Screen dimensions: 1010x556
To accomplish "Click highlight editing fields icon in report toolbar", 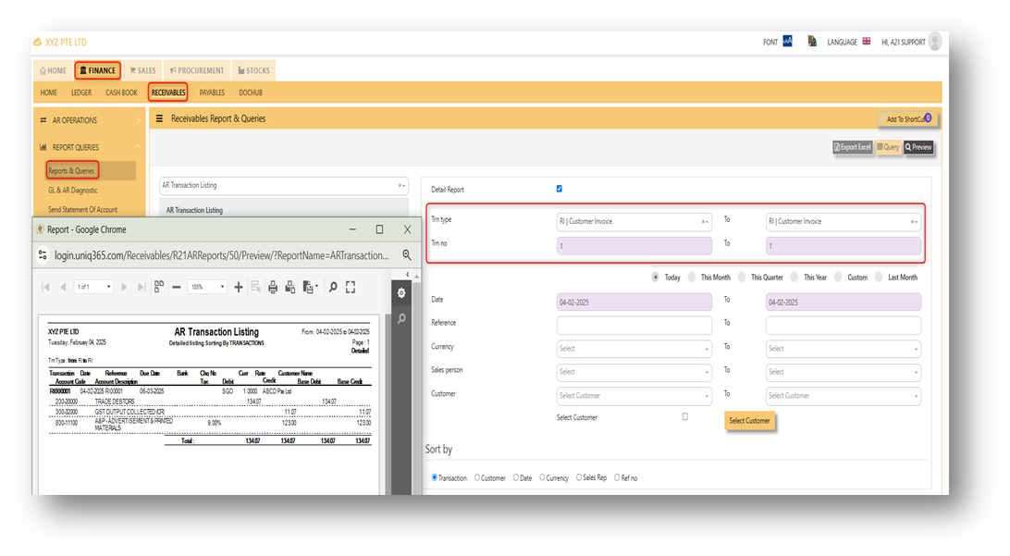I will [255, 288].
